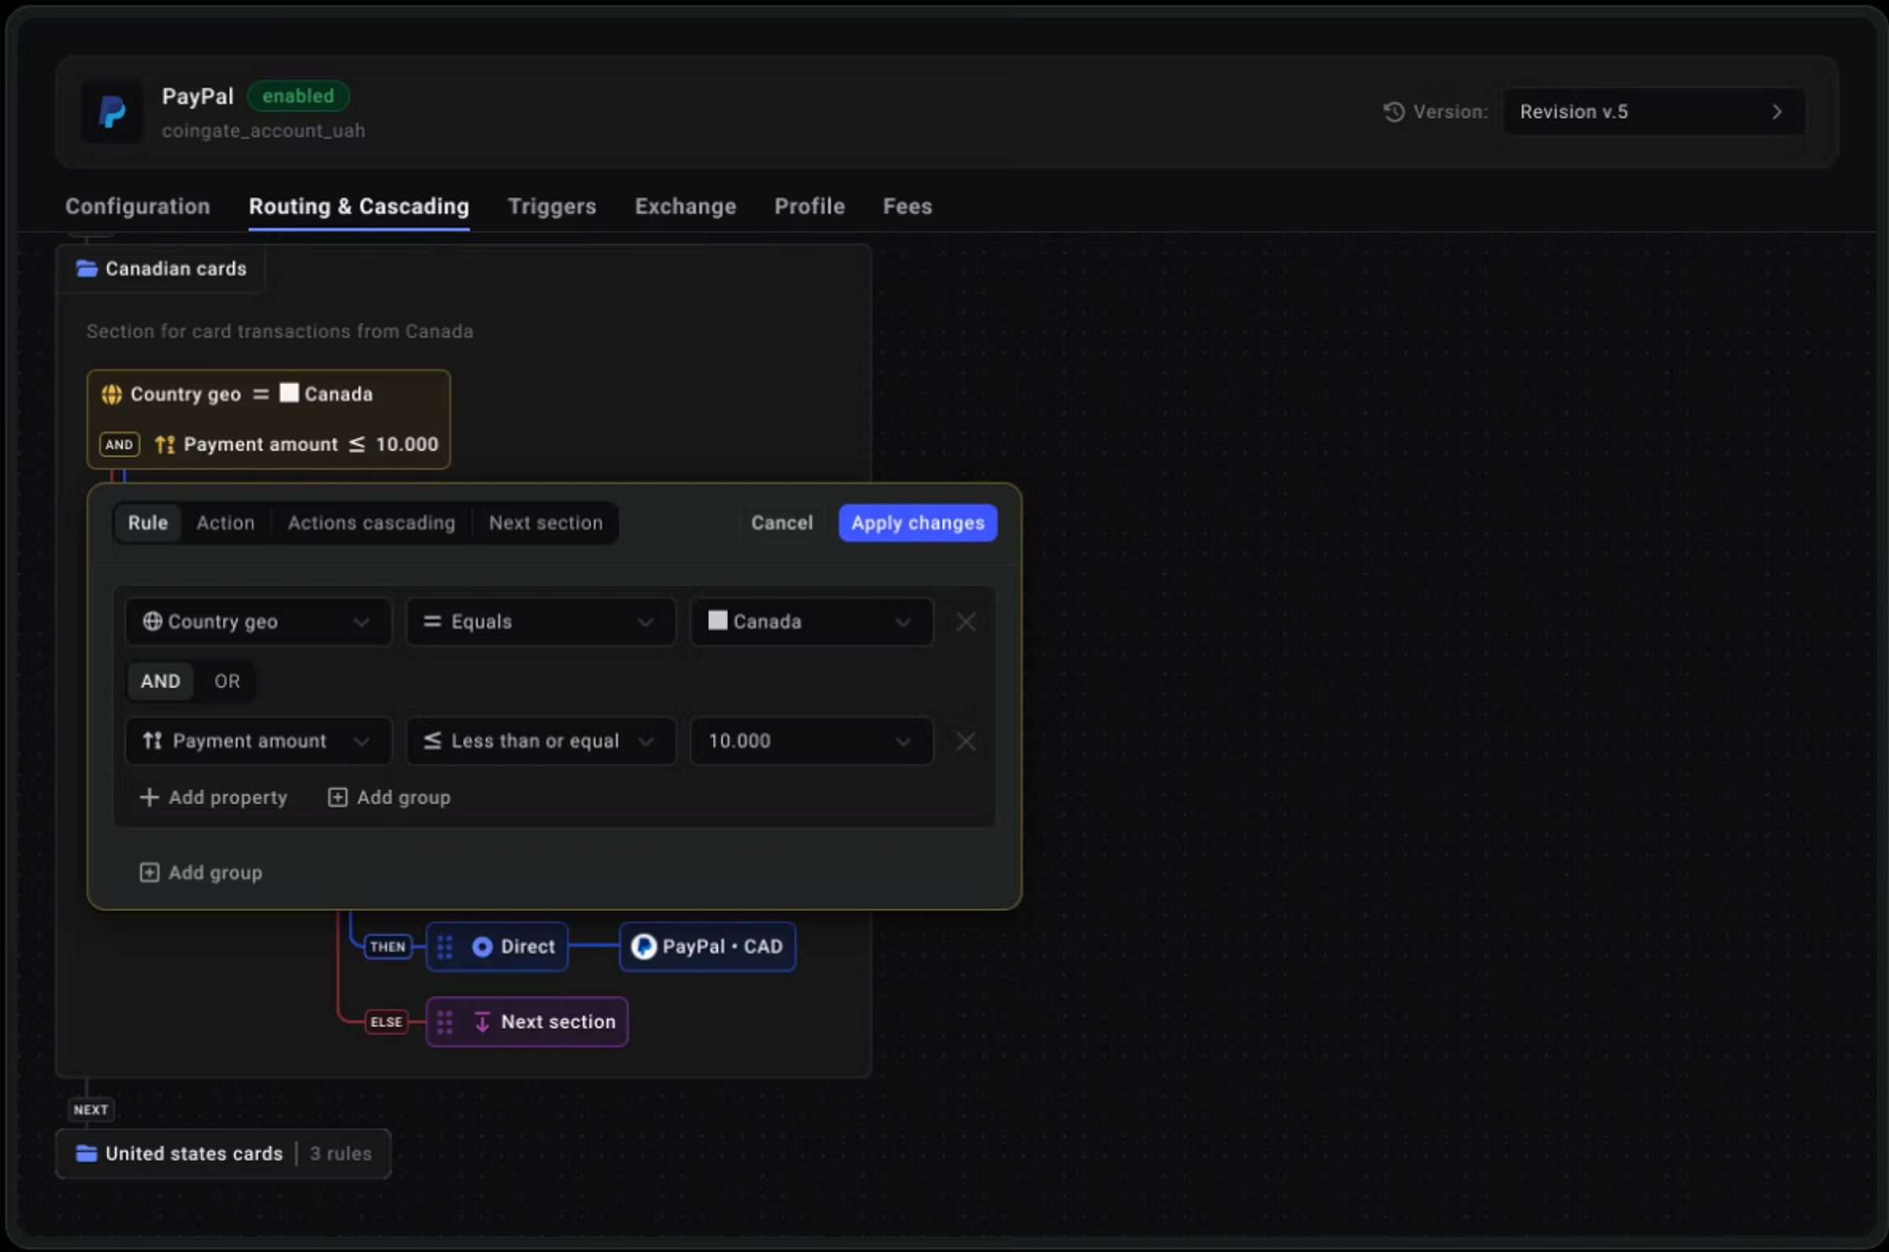The image size is (1889, 1252).
Task: Click the Canadian cards folder icon
Action: click(x=87, y=268)
